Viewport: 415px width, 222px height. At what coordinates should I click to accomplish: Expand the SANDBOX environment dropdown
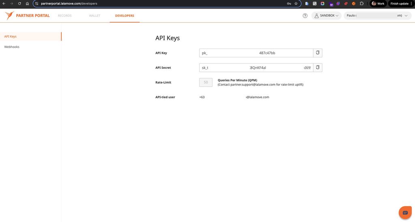point(326,16)
